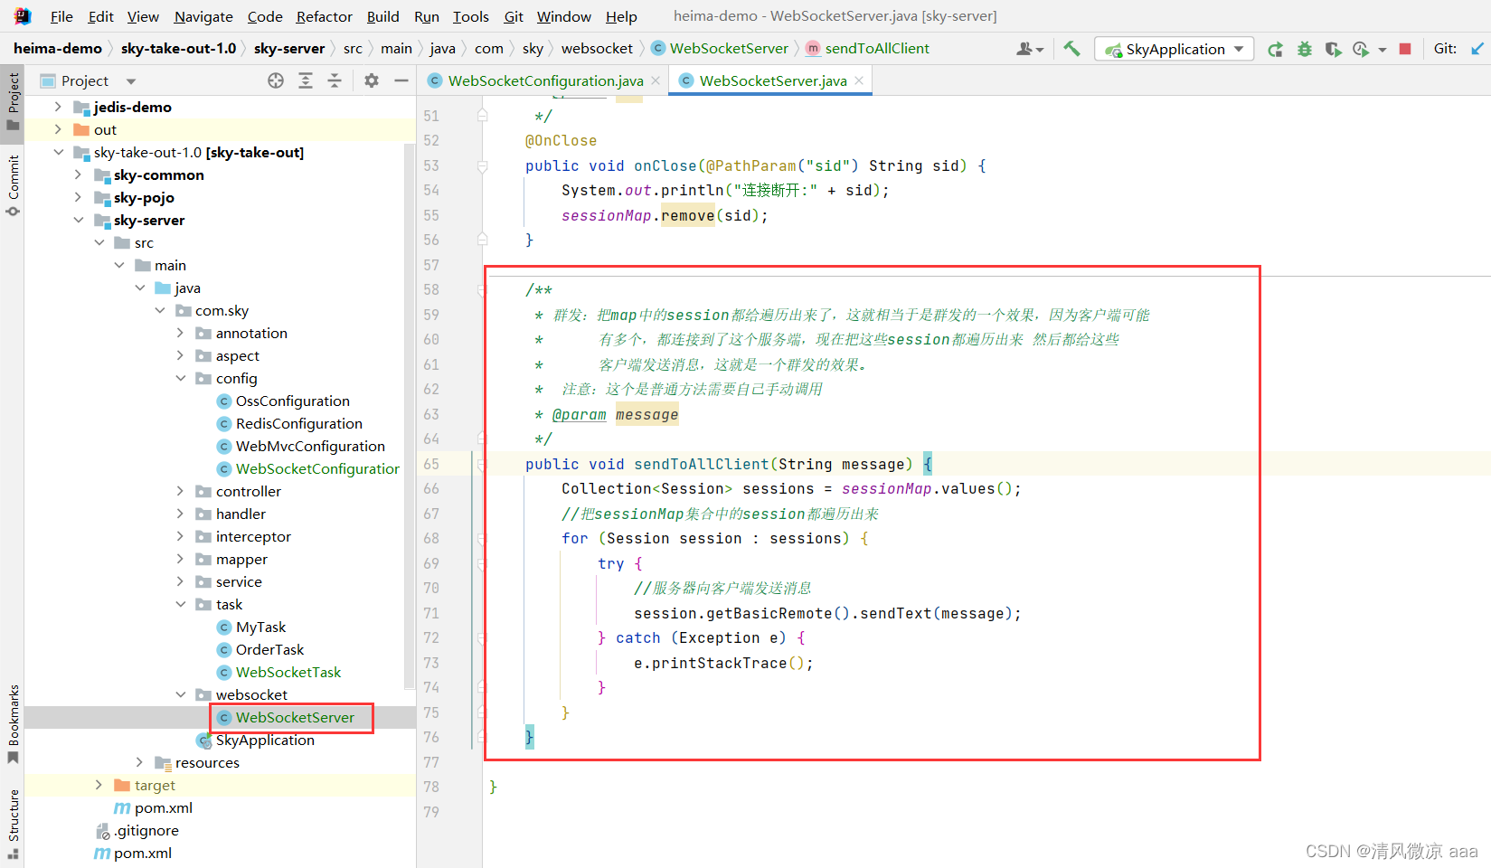Click the Build project hammer icon
The image size is (1491, 868).
click(1071, 49)
